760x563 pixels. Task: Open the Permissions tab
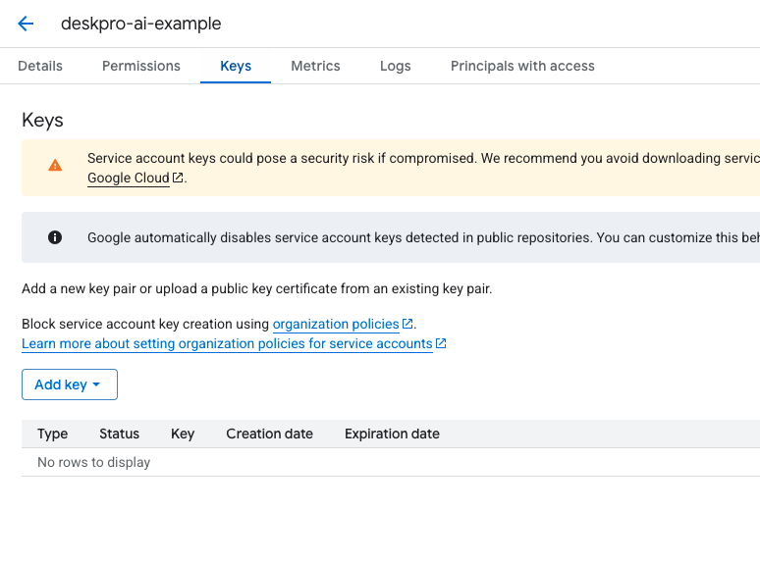point(141,66)
